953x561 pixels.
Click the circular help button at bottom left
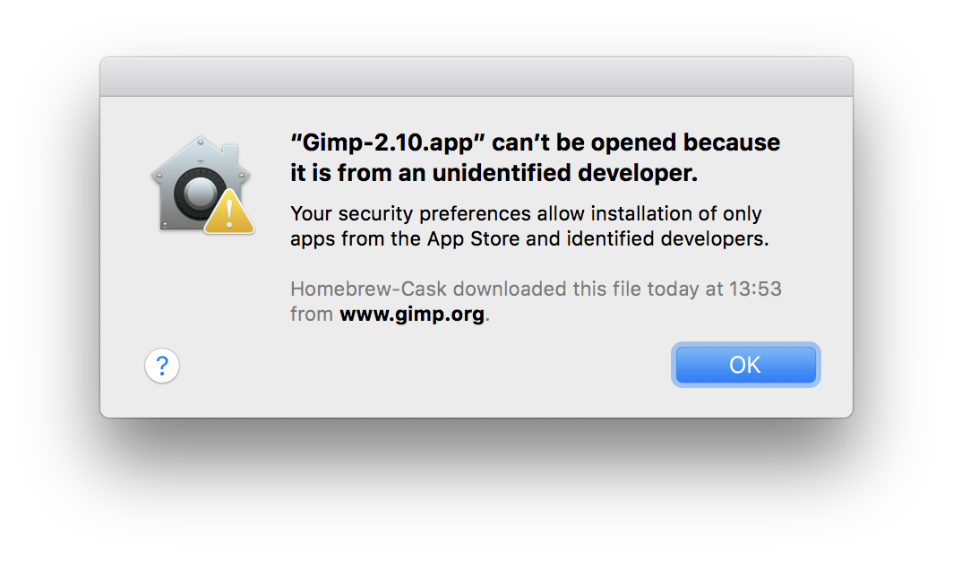(x=161, y=366)
